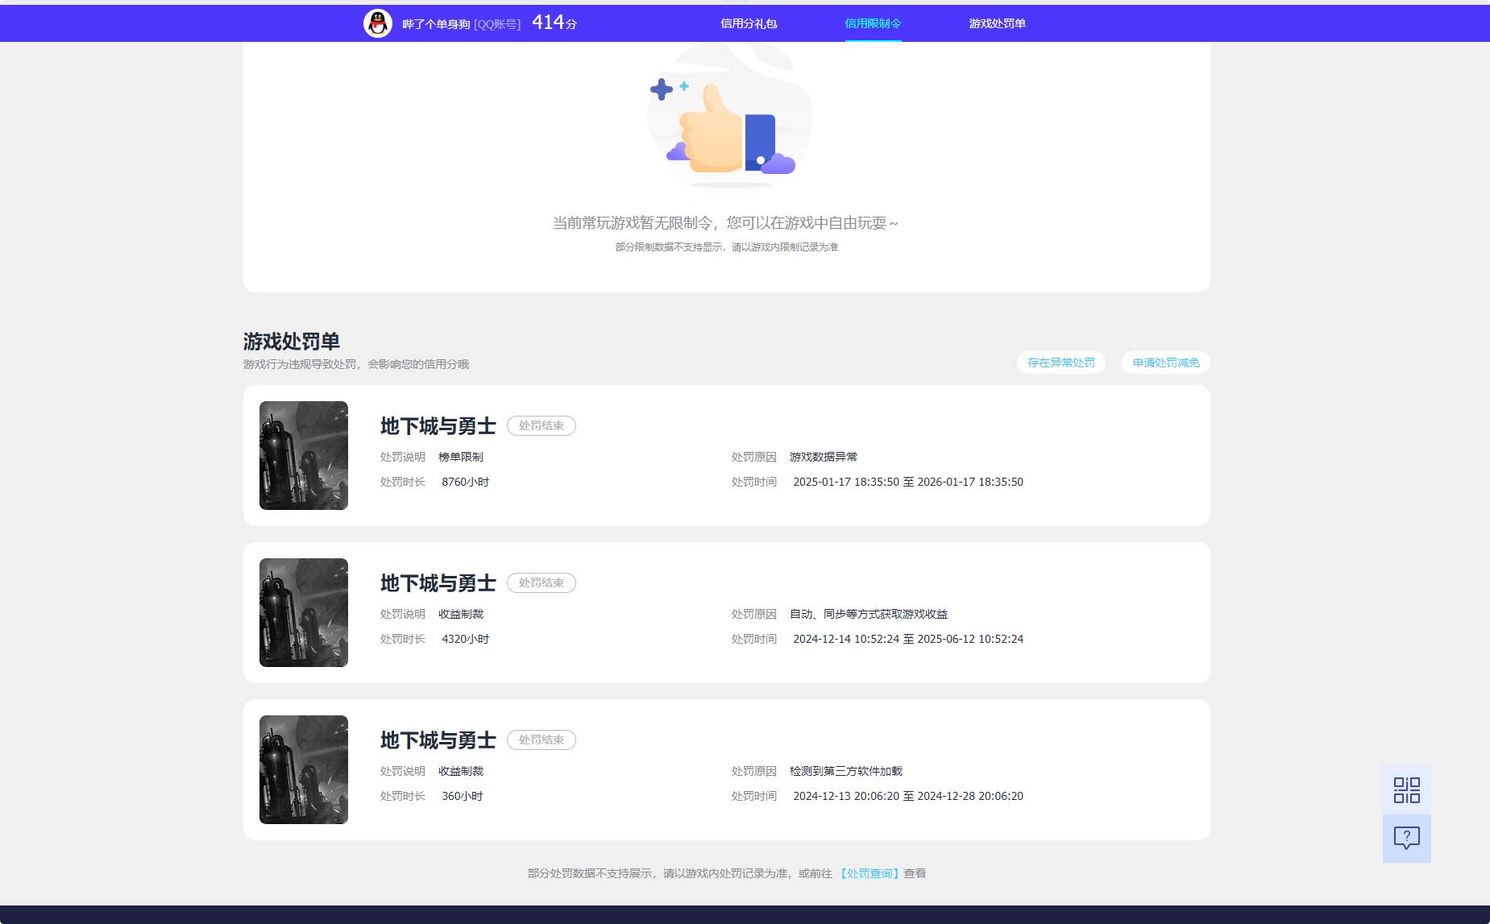The image size is (1490, 924).
Task: Select the 信用限制令 tab
Action: 873,23
